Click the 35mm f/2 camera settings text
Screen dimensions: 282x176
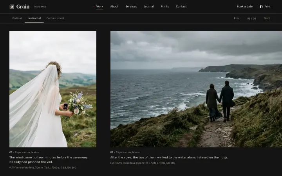tap(143, 163)
